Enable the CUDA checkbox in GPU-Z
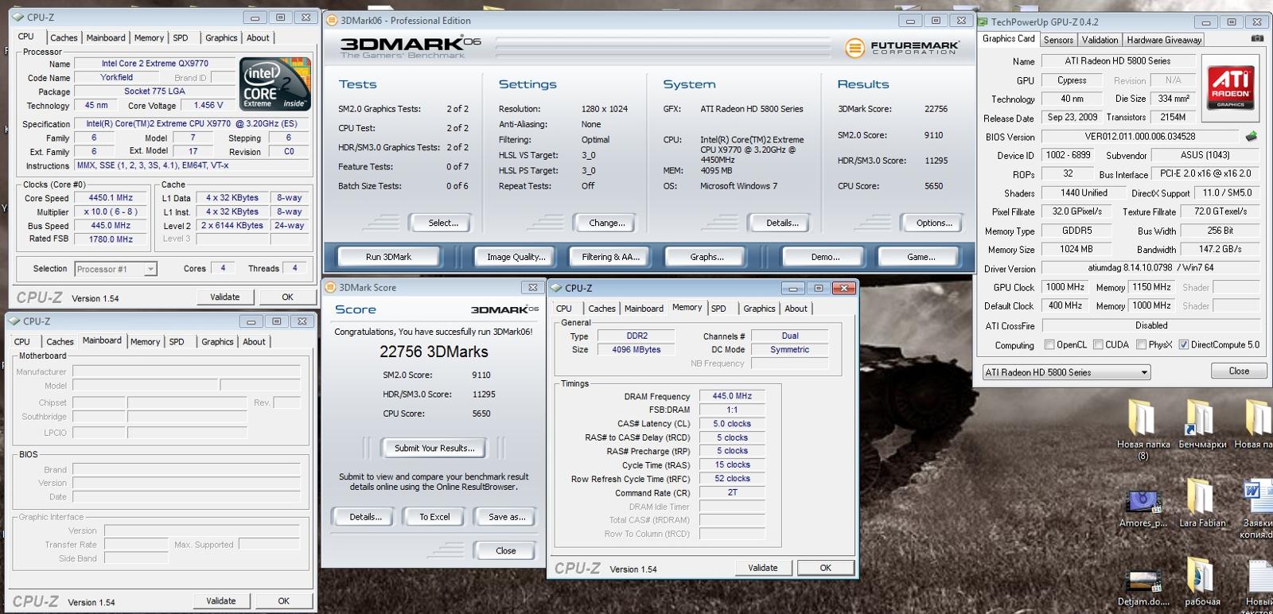1273x614 pixels. 1098,344
